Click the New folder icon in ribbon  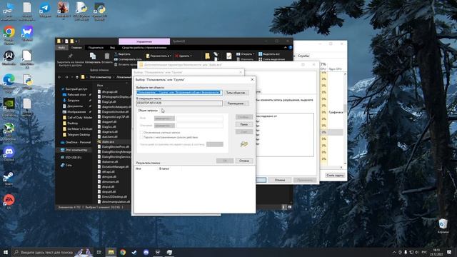207,56
